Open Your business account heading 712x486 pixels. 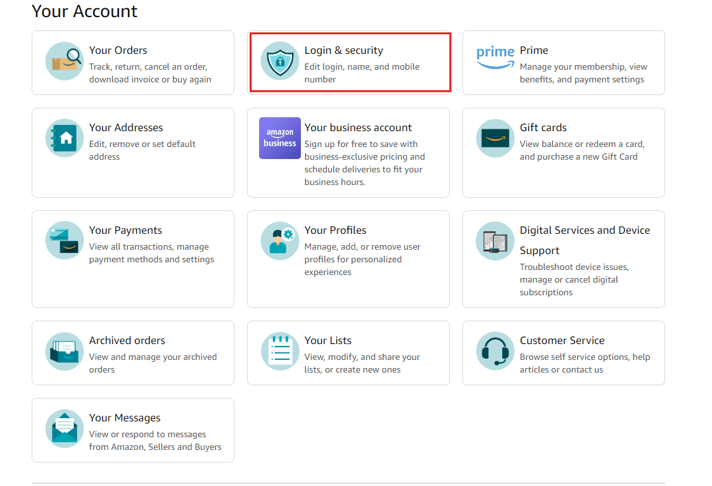(358, 127)
